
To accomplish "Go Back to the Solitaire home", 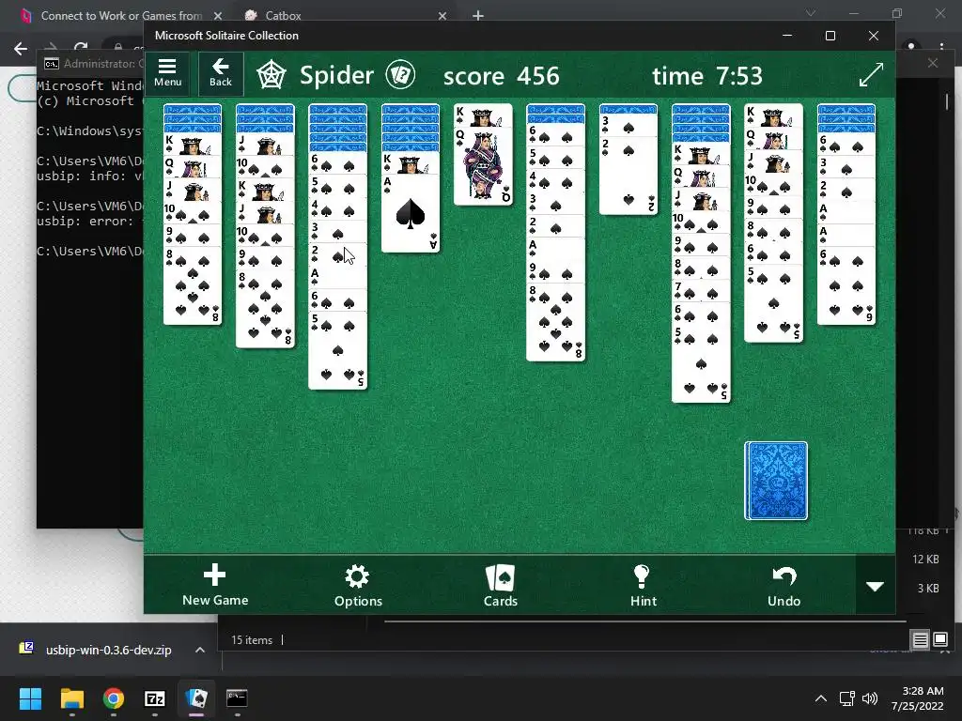I will pyautogui.click(x=220, y=73).
